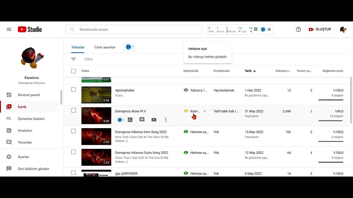353x198 pixels.
Task: Click the blue extension icon beside Canlı yayınlar tab
Action: click(128, 47)
